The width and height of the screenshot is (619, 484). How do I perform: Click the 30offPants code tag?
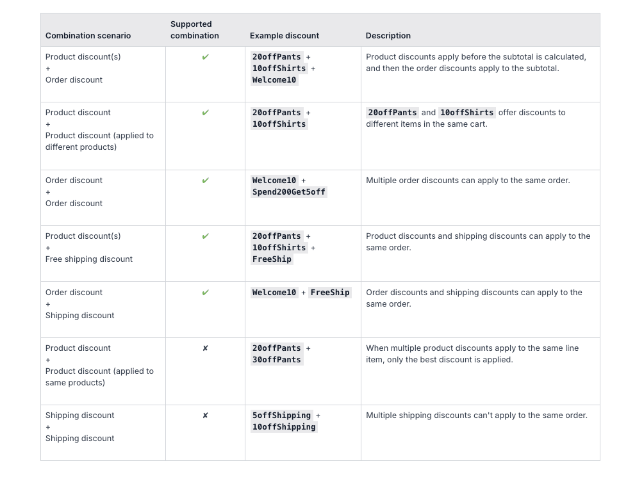pos(277,359)
